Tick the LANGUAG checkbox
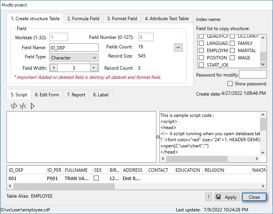This screenshot has width=273, height=214. click(201, 43)
